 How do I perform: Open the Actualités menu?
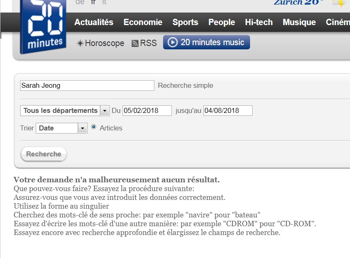point(94,23)
